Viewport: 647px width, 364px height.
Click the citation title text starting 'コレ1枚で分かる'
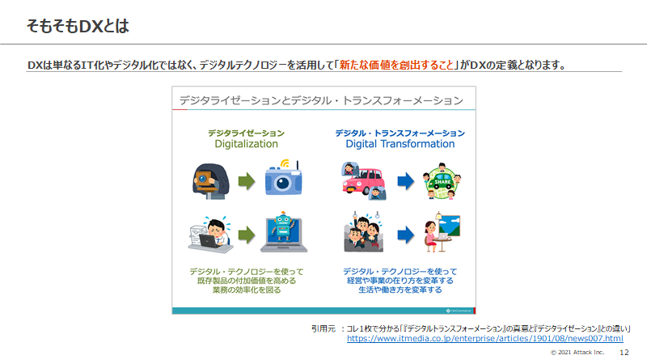pyautogui.click(x=488, y=328)
